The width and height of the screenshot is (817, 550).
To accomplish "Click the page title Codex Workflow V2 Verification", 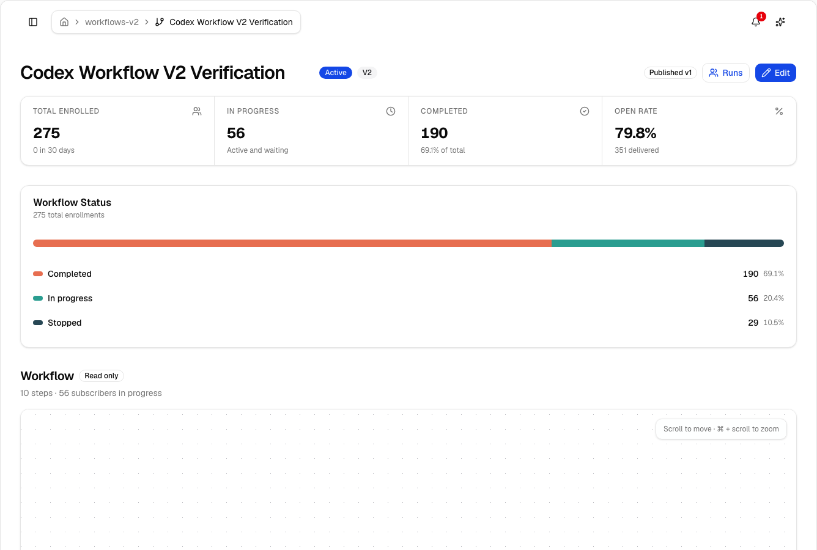I will [153, 73].
